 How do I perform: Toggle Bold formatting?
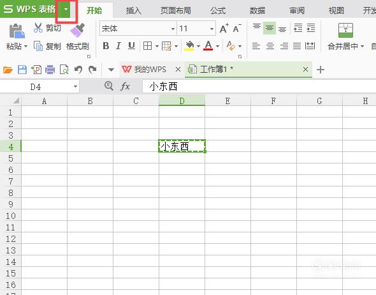[106, 46]
